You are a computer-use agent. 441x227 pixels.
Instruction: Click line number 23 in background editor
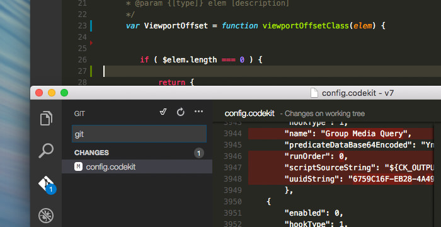[x=82, y=26]
